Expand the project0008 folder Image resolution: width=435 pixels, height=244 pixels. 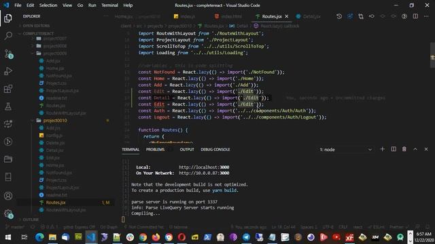[x=54, y=46]
